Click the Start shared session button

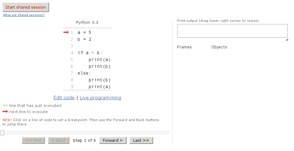[26, 7]
